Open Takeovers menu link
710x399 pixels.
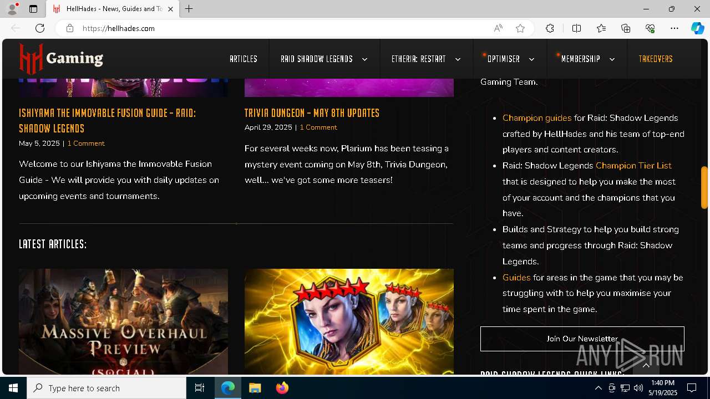656,59
